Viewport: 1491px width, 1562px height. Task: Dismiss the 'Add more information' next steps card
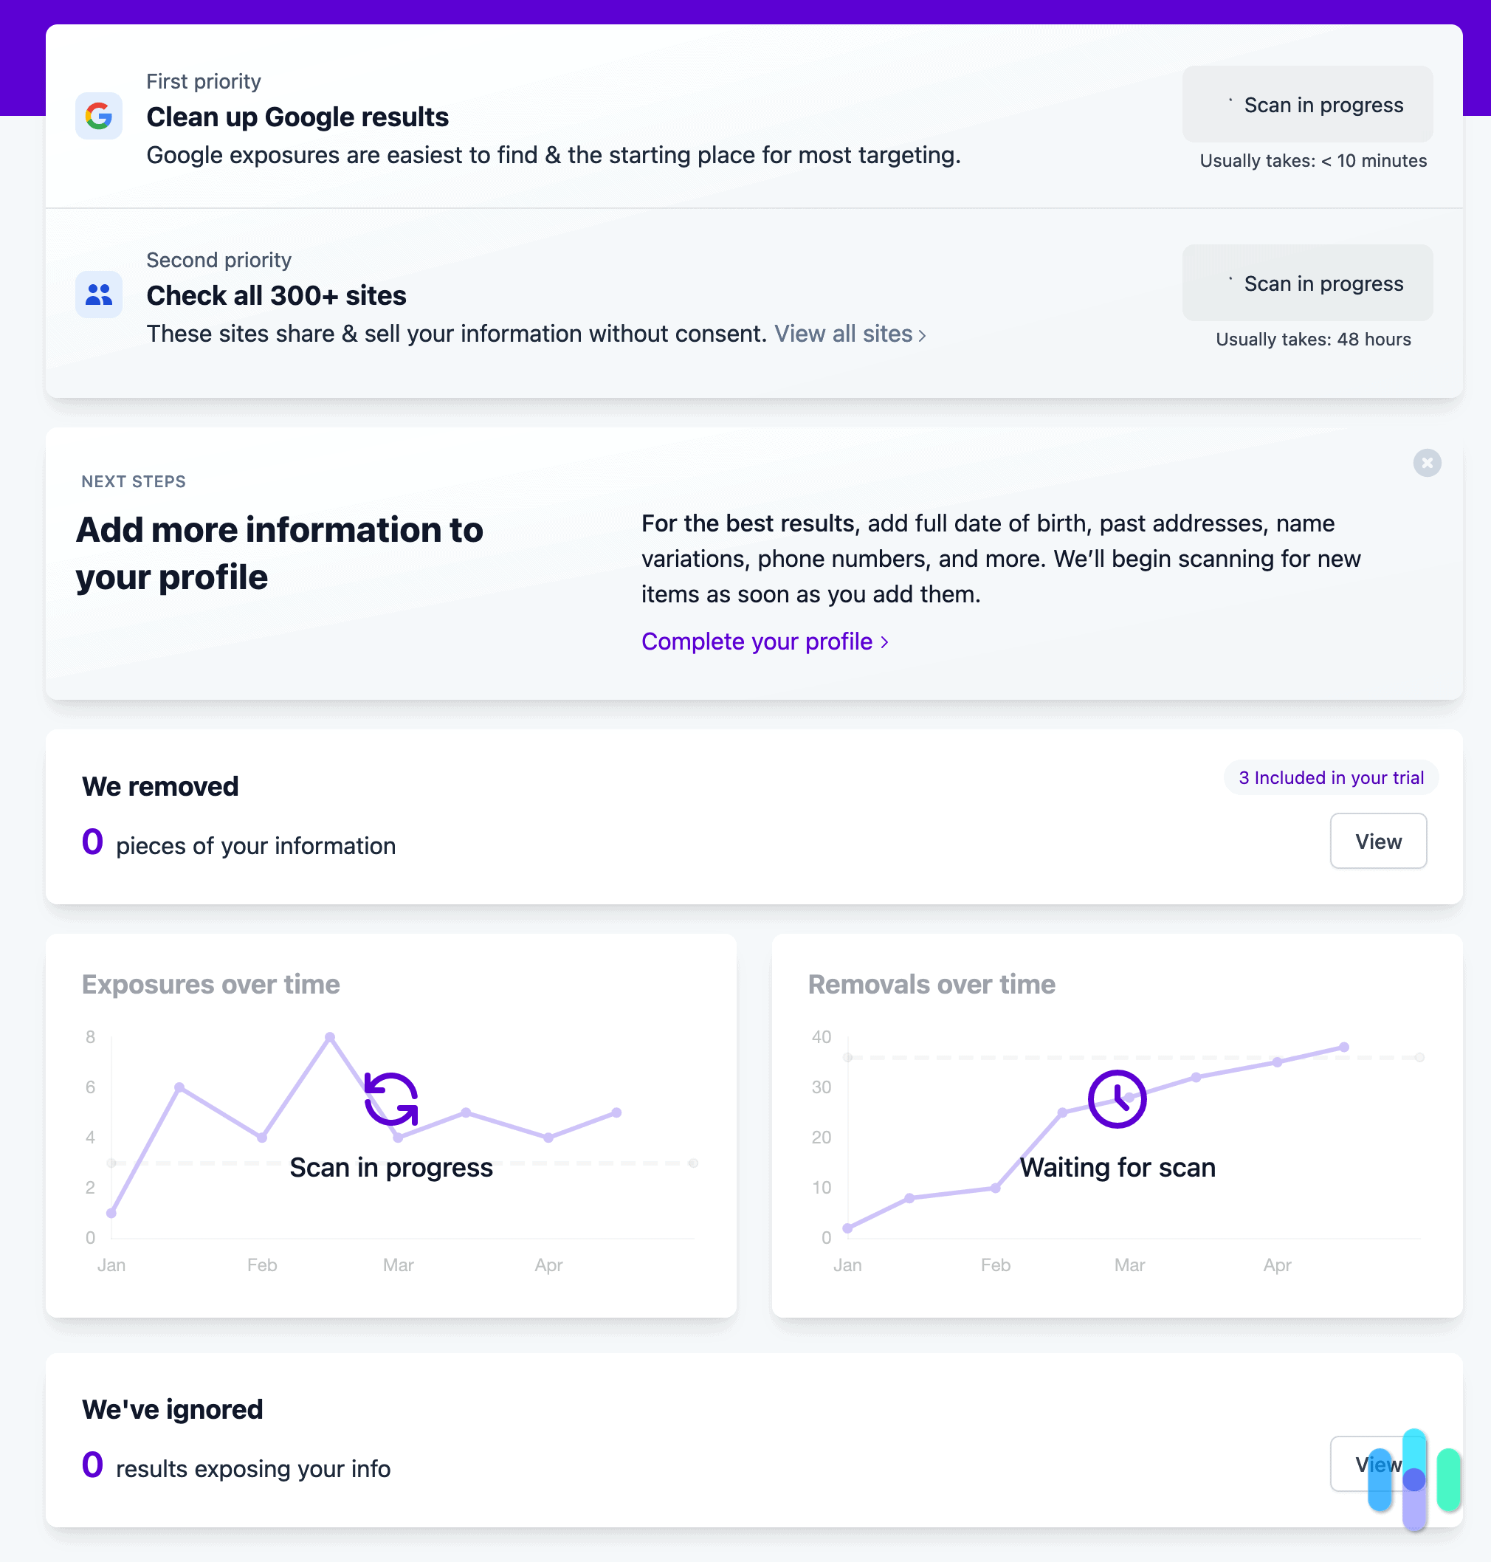(x=1427, y=463)
